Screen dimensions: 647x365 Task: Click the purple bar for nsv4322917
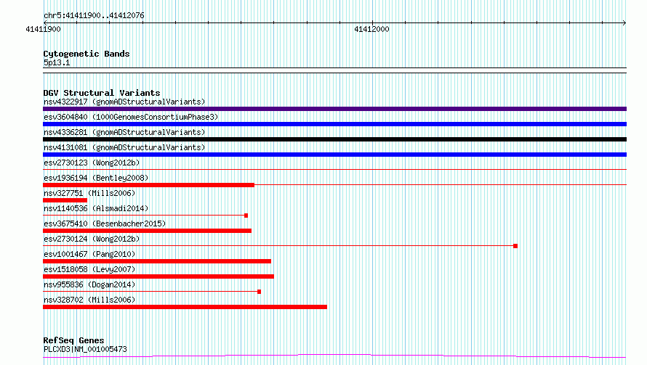(334, 109)
